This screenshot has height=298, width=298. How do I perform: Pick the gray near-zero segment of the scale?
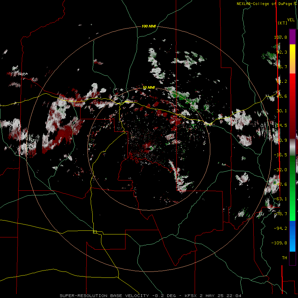pyautogui.click(x=292, y=147)
